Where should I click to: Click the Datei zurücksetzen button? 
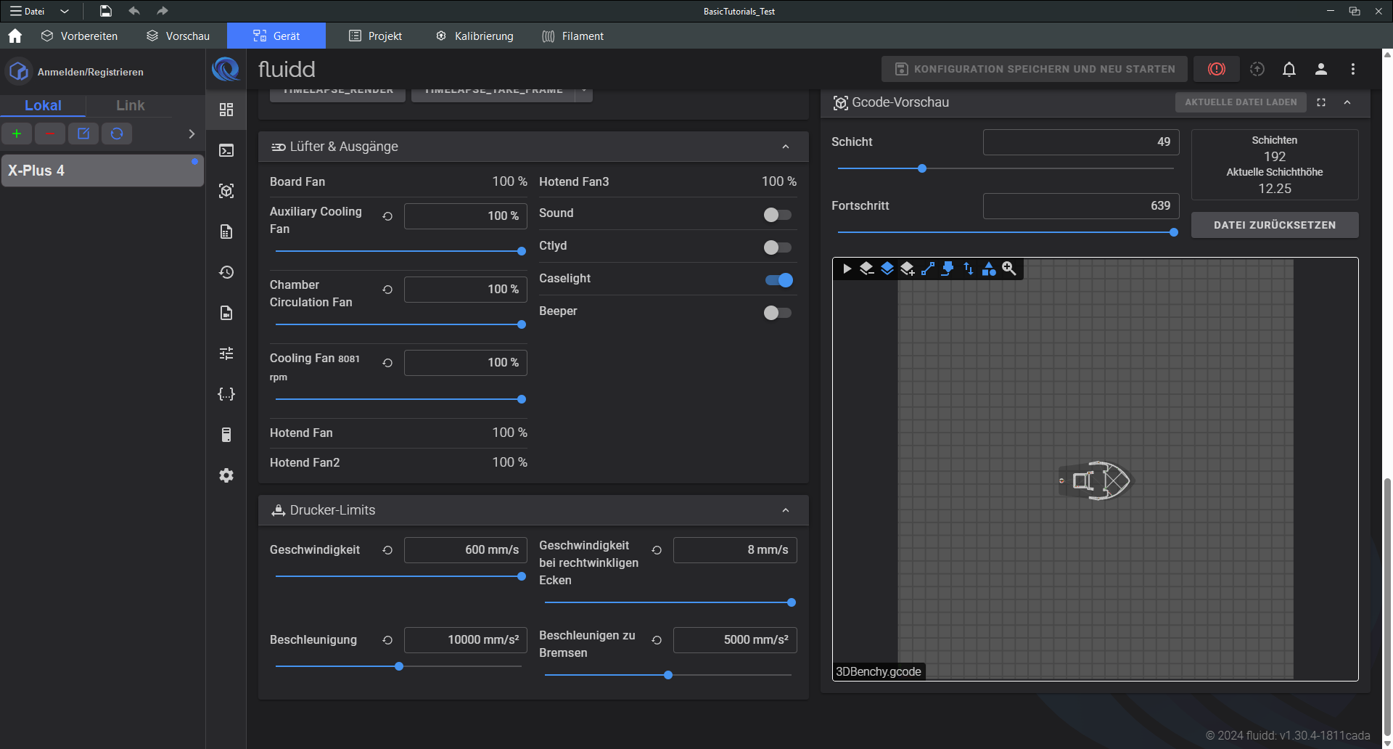tap(1274, 225)
